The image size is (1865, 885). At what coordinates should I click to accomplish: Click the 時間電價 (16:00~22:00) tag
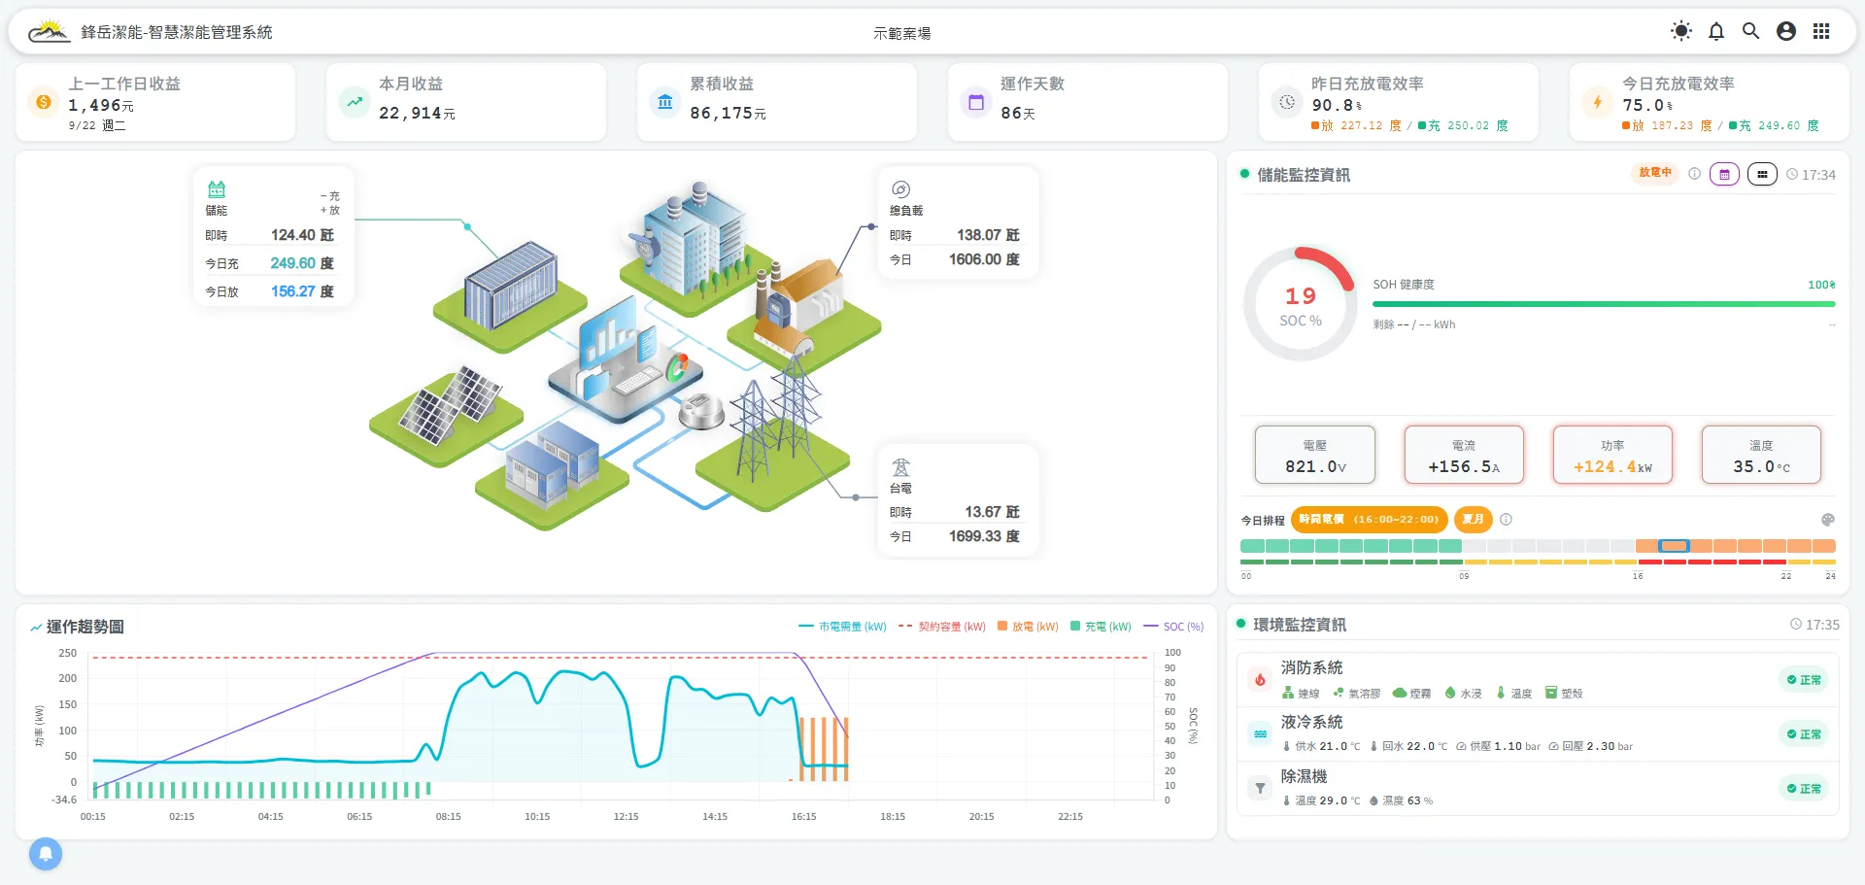click(x=1369, y=520)
